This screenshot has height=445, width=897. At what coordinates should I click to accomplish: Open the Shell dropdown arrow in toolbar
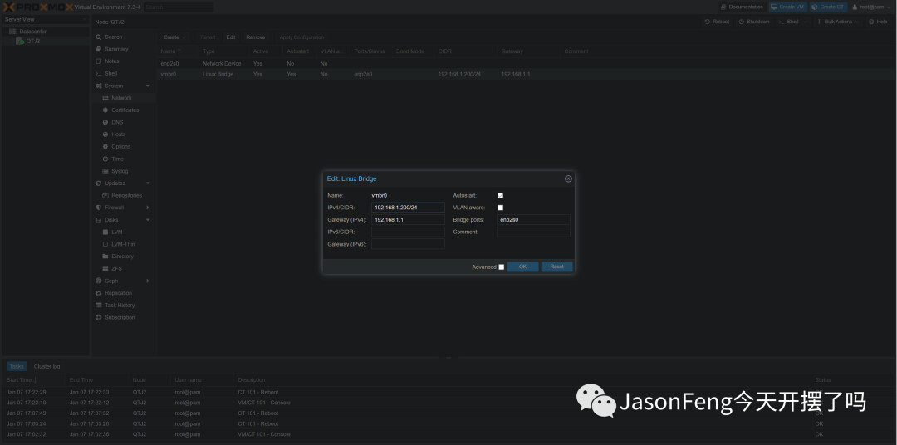(x=805, y=22)
